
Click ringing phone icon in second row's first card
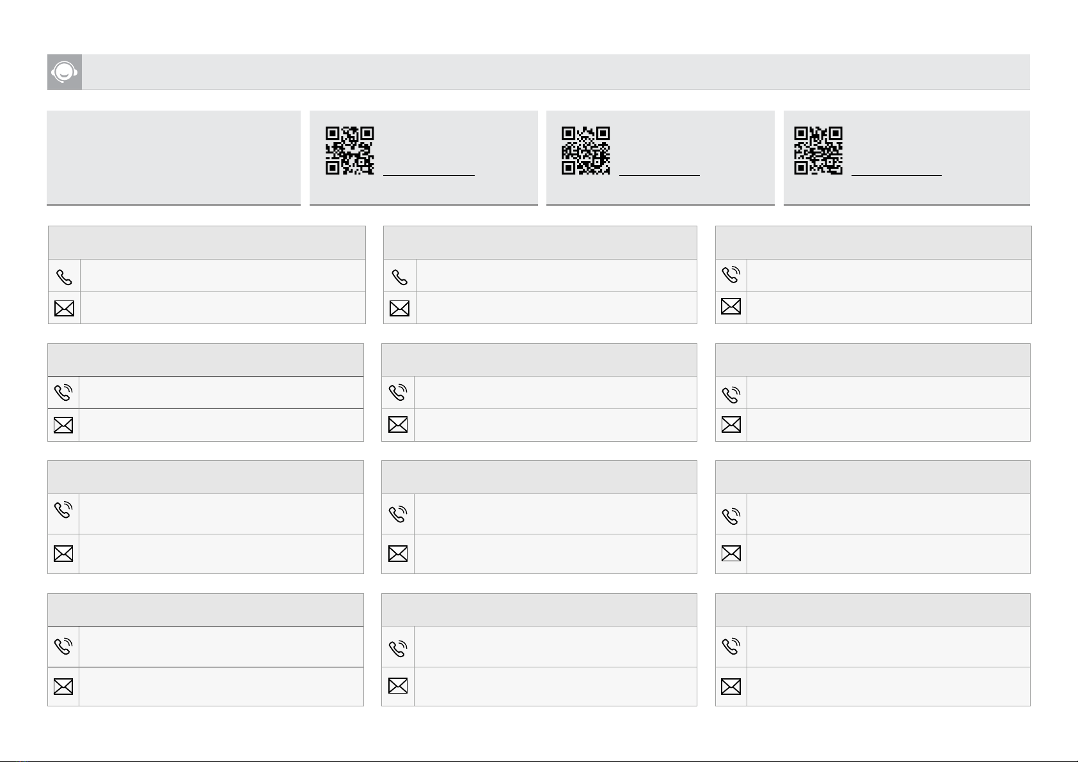point(64,393)
